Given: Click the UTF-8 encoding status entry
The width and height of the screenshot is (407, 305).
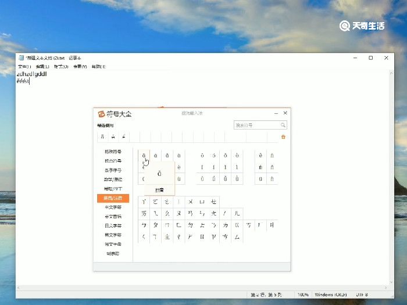Looking at the screenshot, I should tap(362, 295).
